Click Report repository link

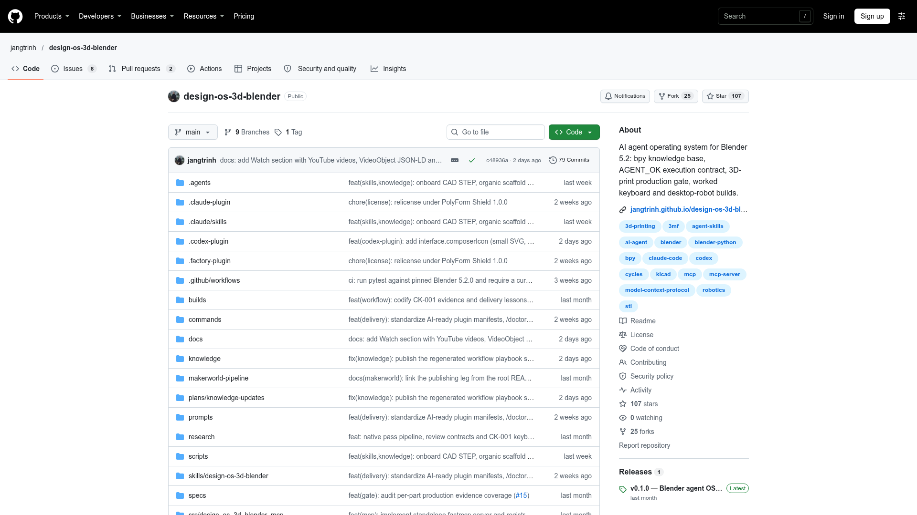[644, 445]
